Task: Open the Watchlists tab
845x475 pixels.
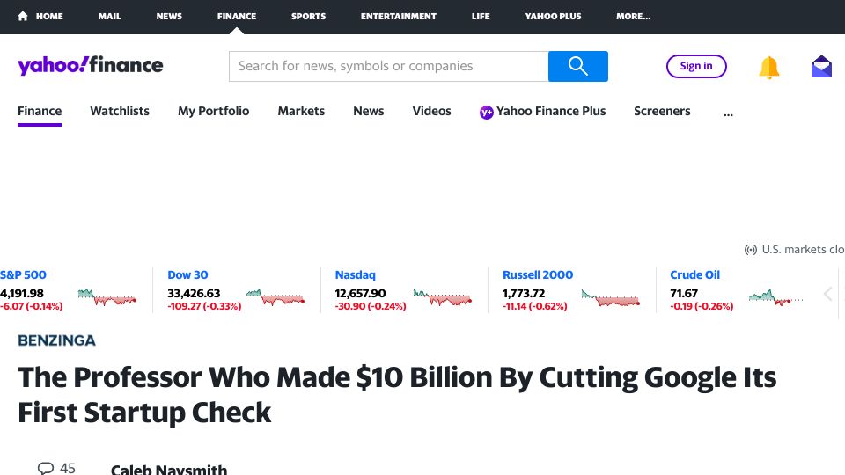Action: 120,111
